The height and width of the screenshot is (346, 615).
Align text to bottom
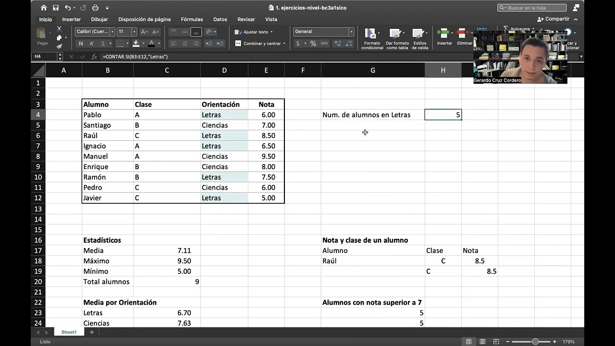point(196,32)
